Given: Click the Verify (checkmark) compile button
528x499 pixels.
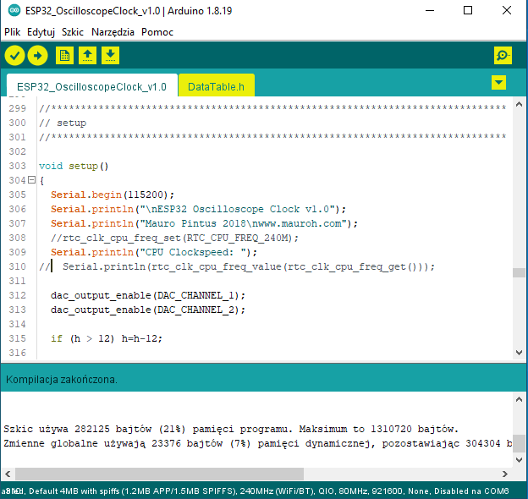Looking at the screenshot, I should coord(14,56).
